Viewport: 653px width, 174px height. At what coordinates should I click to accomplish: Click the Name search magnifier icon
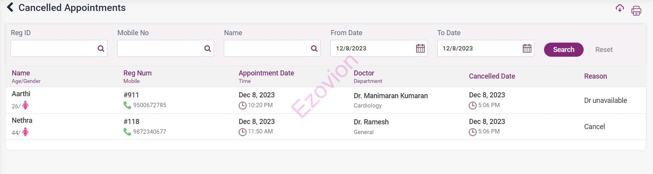(x=314, y=48)
